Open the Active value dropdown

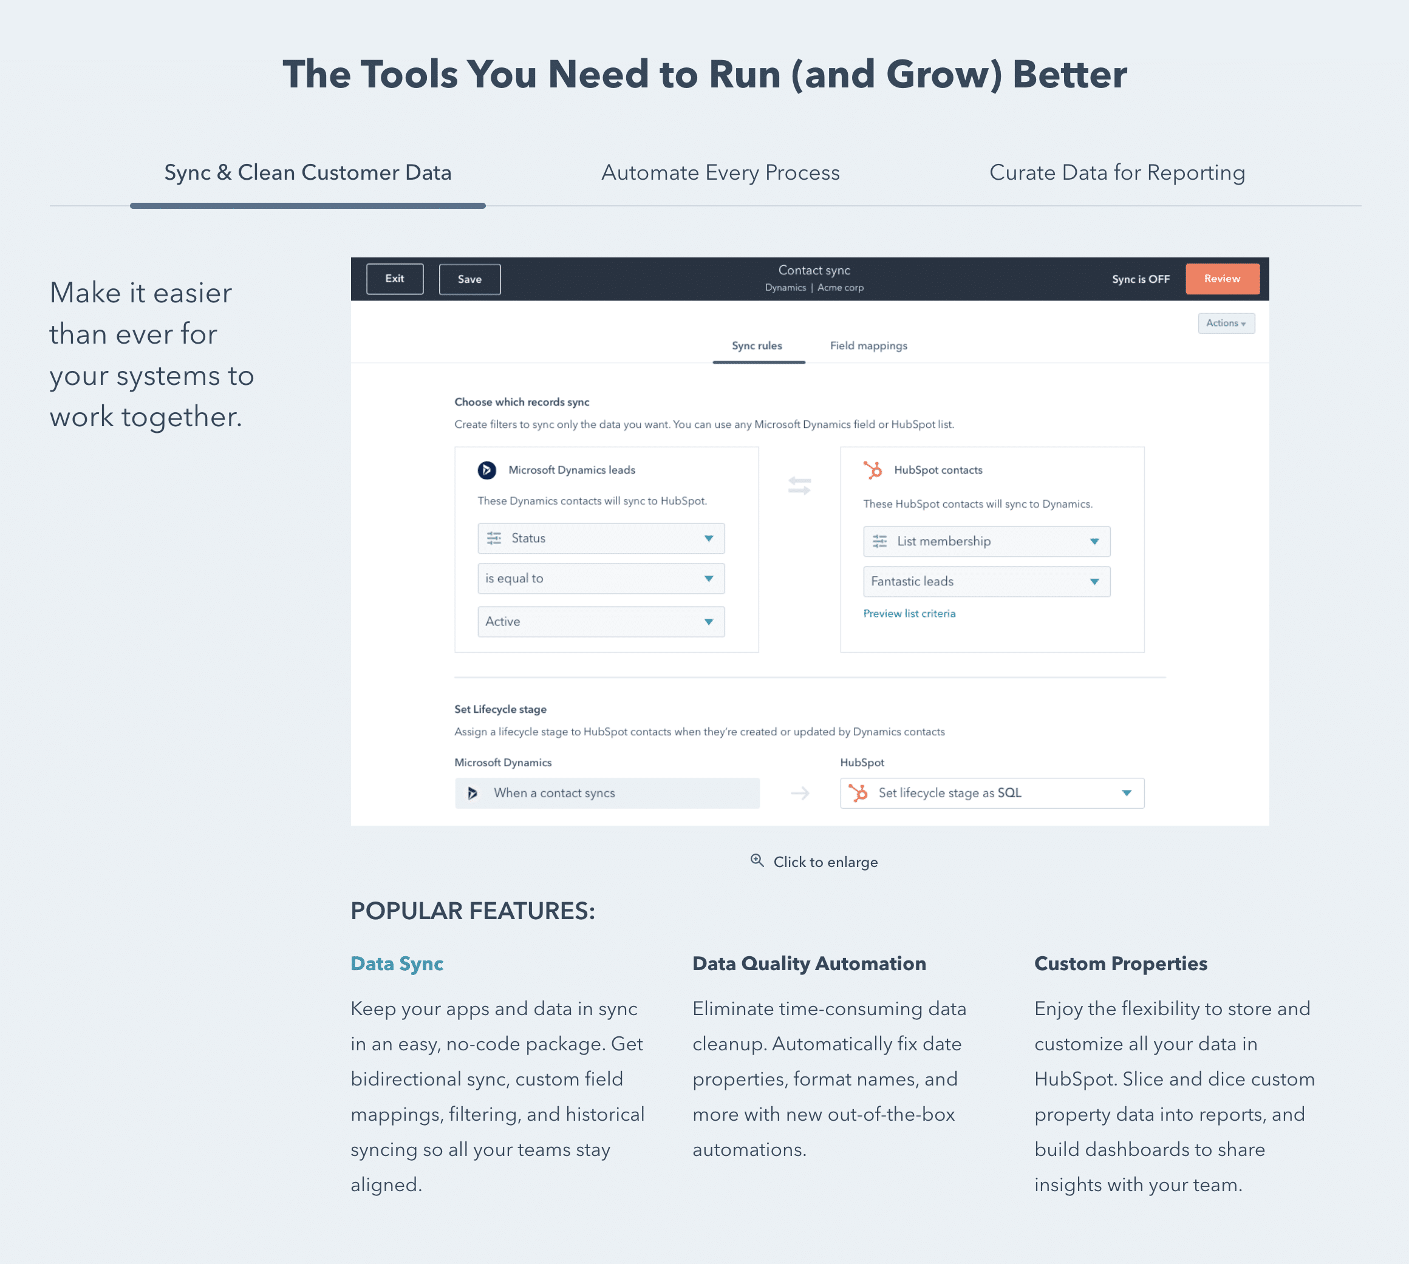[601, 622]
